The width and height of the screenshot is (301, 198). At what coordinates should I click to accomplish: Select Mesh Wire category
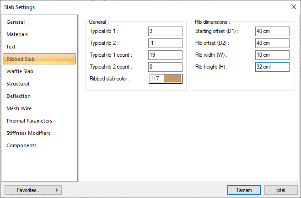(19, 108)
